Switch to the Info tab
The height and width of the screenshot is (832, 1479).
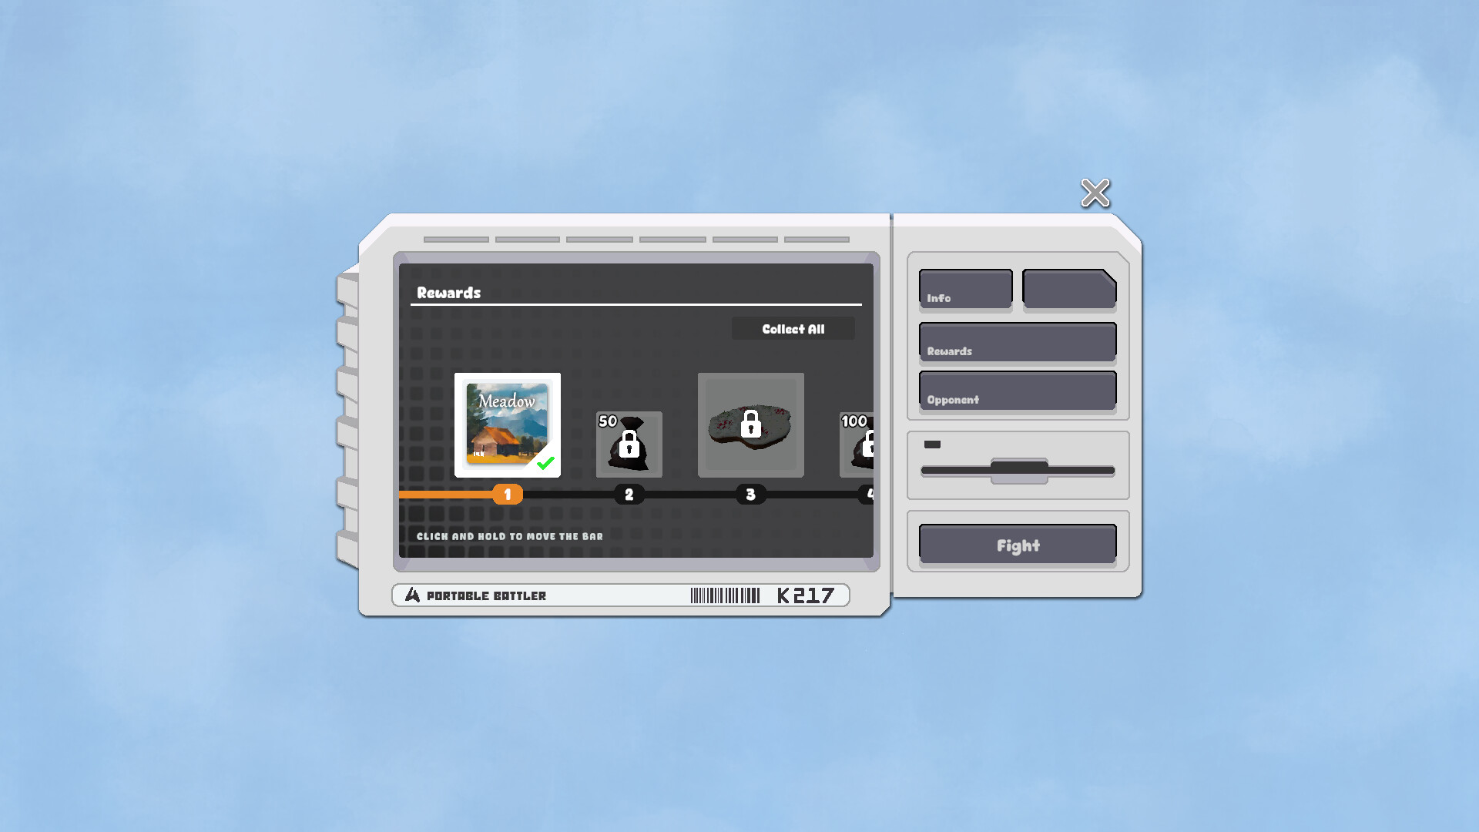965,289
